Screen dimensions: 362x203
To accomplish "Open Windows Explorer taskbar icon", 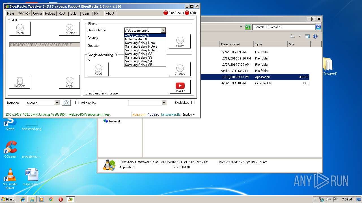I will coord(32,199).
